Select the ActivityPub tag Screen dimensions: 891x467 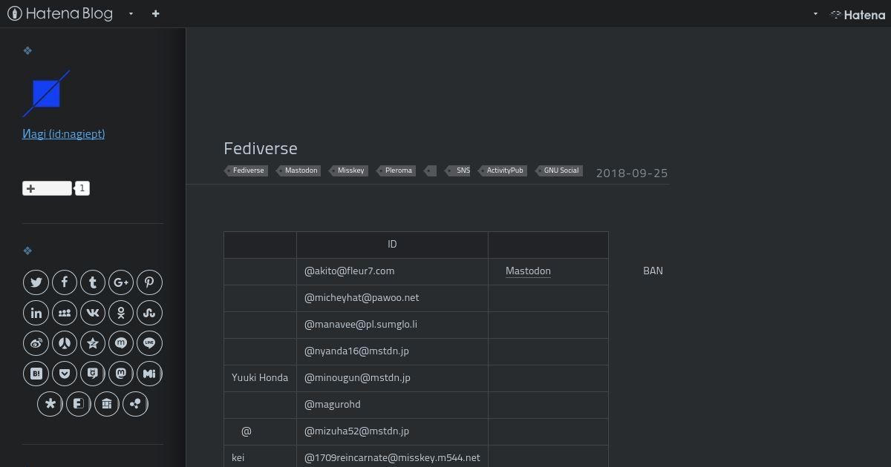point(503,170)
